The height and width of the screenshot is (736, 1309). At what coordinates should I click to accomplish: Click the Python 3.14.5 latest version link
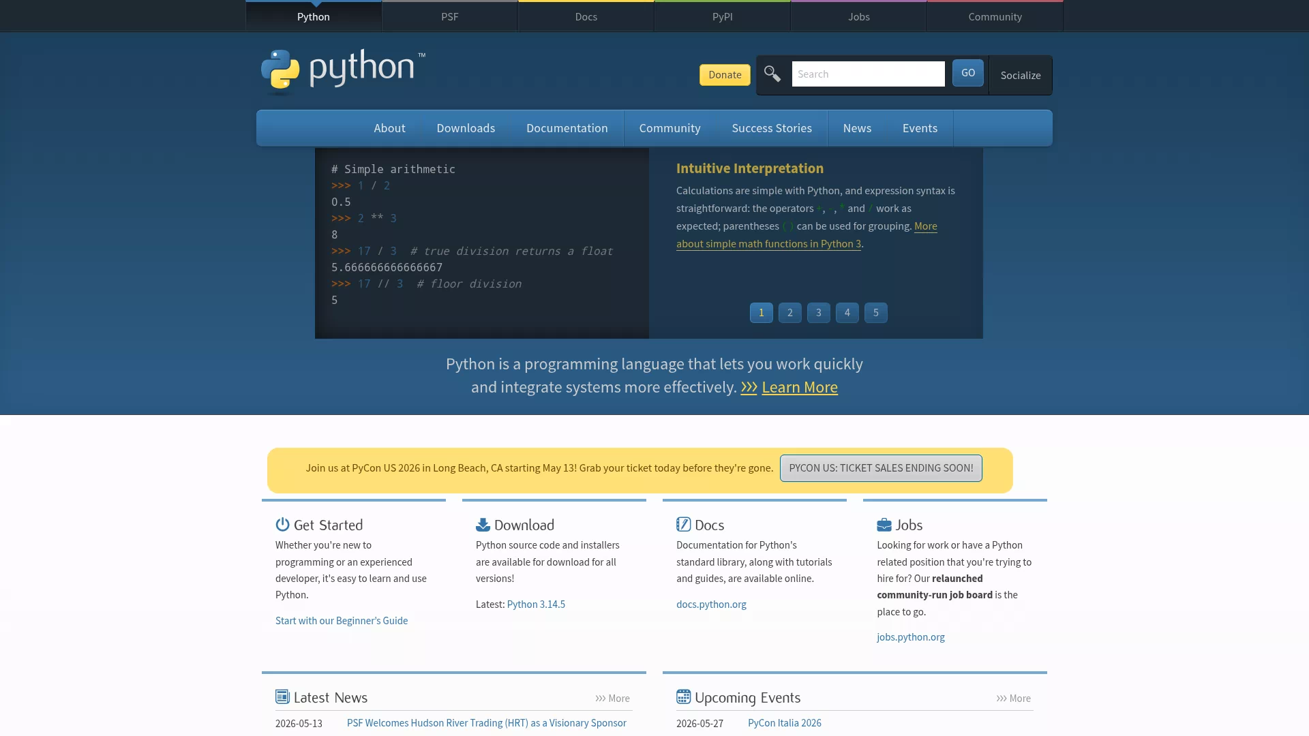(536, 604)
